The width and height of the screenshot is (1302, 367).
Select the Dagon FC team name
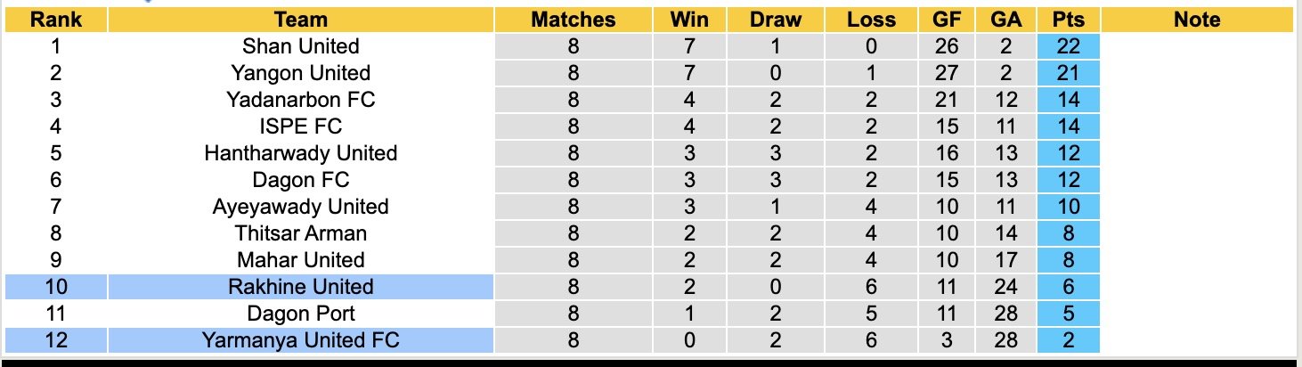click(300, 180)
